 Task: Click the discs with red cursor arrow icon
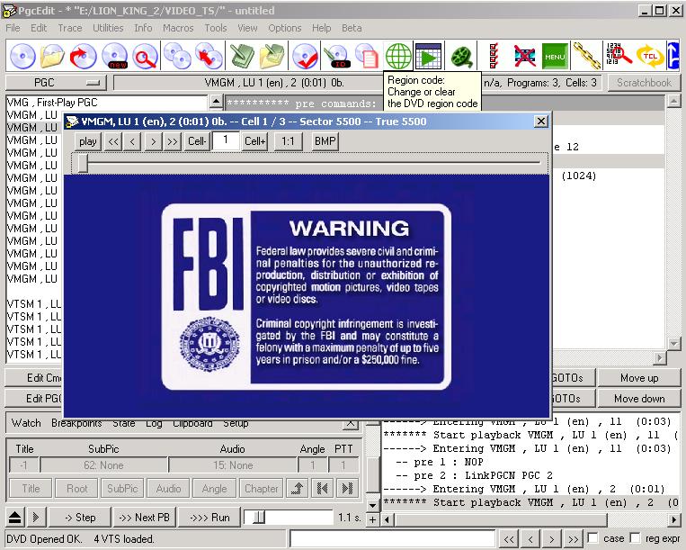pos(209,56)
